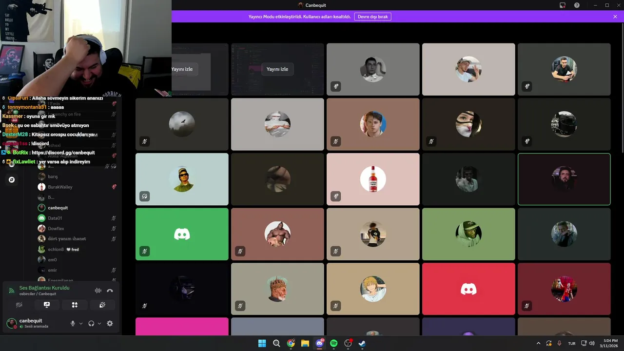This screenshot has height=351, width=624.
Task: Click the 'Ses Bağlantısı Kuruldu' status text
Action: [x=44, y=288]
